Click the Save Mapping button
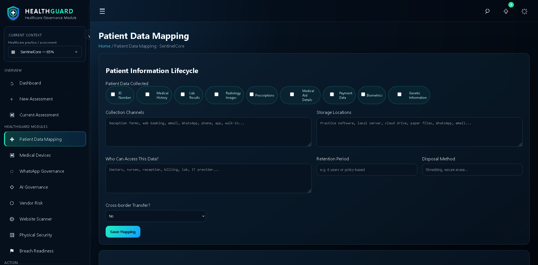Image resolution: width=538 pixels, height=265 pixels. [x=123, y=232]
